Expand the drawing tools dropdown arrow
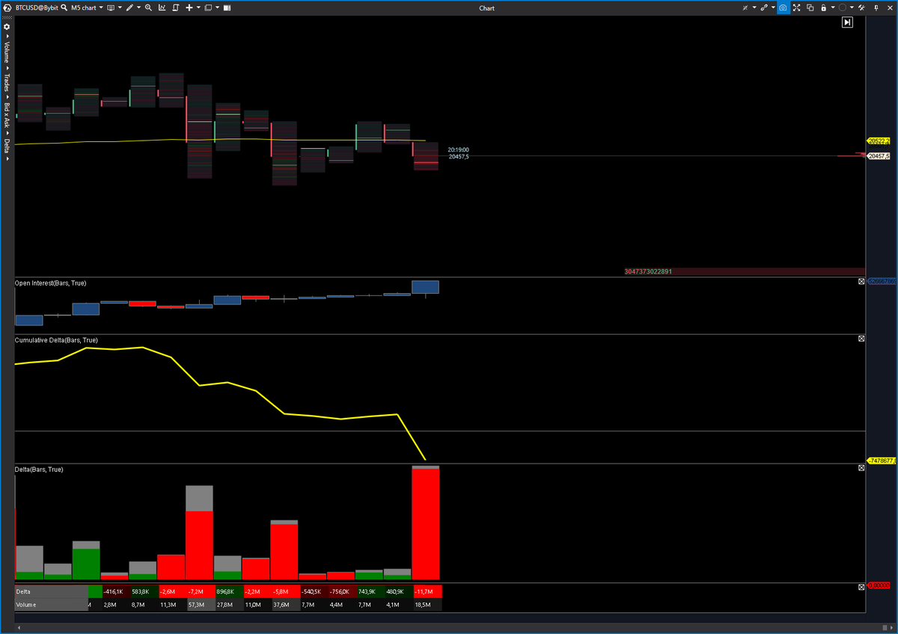 coord(138,7)
